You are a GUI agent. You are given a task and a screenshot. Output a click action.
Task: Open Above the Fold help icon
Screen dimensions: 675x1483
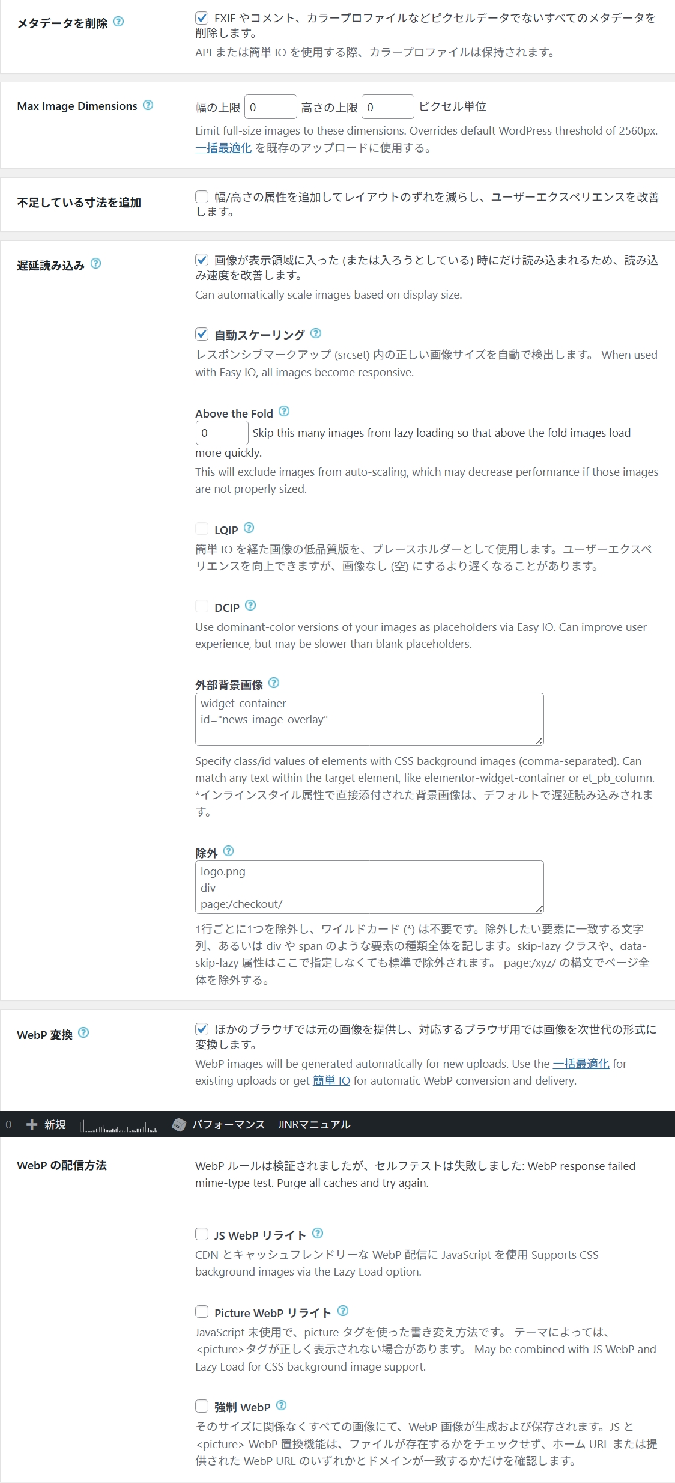tap(284, 411)
